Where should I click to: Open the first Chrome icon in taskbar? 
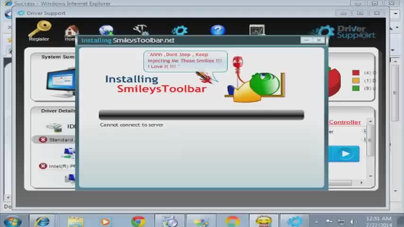[x=138, y=221]
